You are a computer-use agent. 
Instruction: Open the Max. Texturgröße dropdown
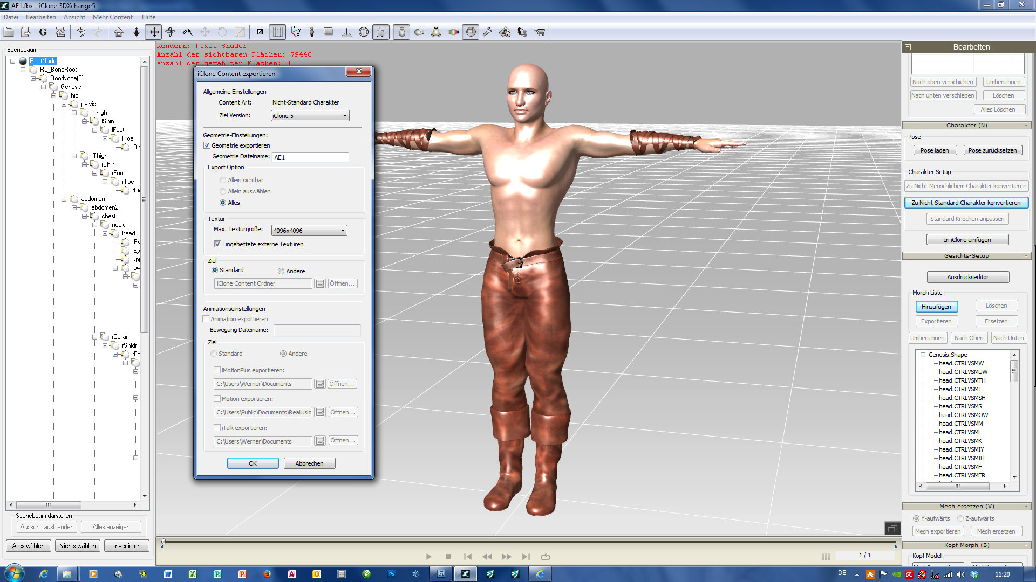tap(309, 231)
